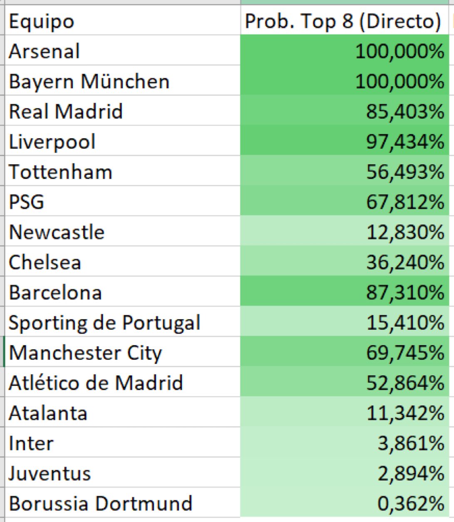
Task: Select the Equipo header cell
Action: (x=123, y=21)
